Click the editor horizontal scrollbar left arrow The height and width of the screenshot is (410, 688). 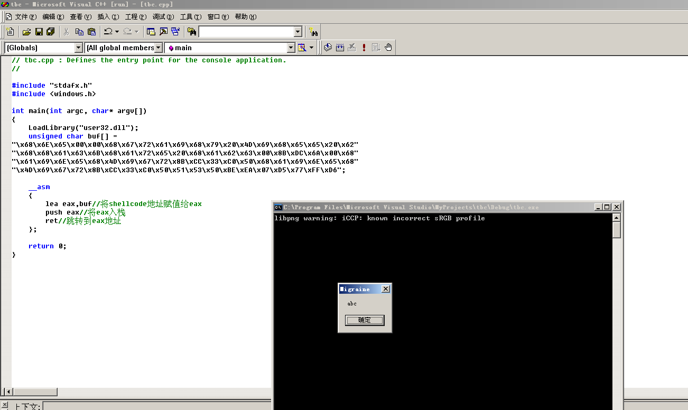[x=7, y=392]
